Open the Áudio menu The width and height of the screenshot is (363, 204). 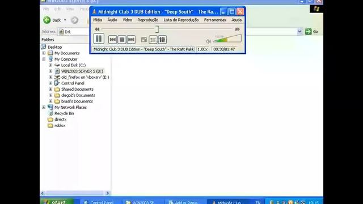(x=112, y=20)
